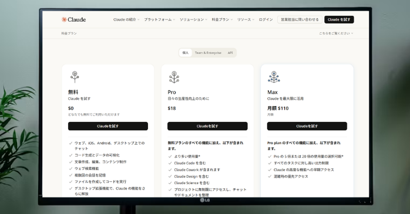The image size is (410, 214).
Task: Expand the こちらをご覧ください dropdown
Action: pyautogui.click(x=336, y=33)
